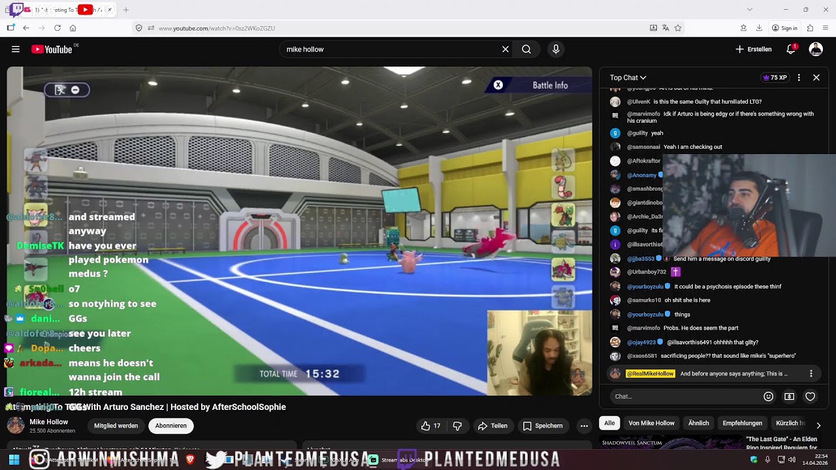
Task: Open more actions for the video
Action: point(584,426)
